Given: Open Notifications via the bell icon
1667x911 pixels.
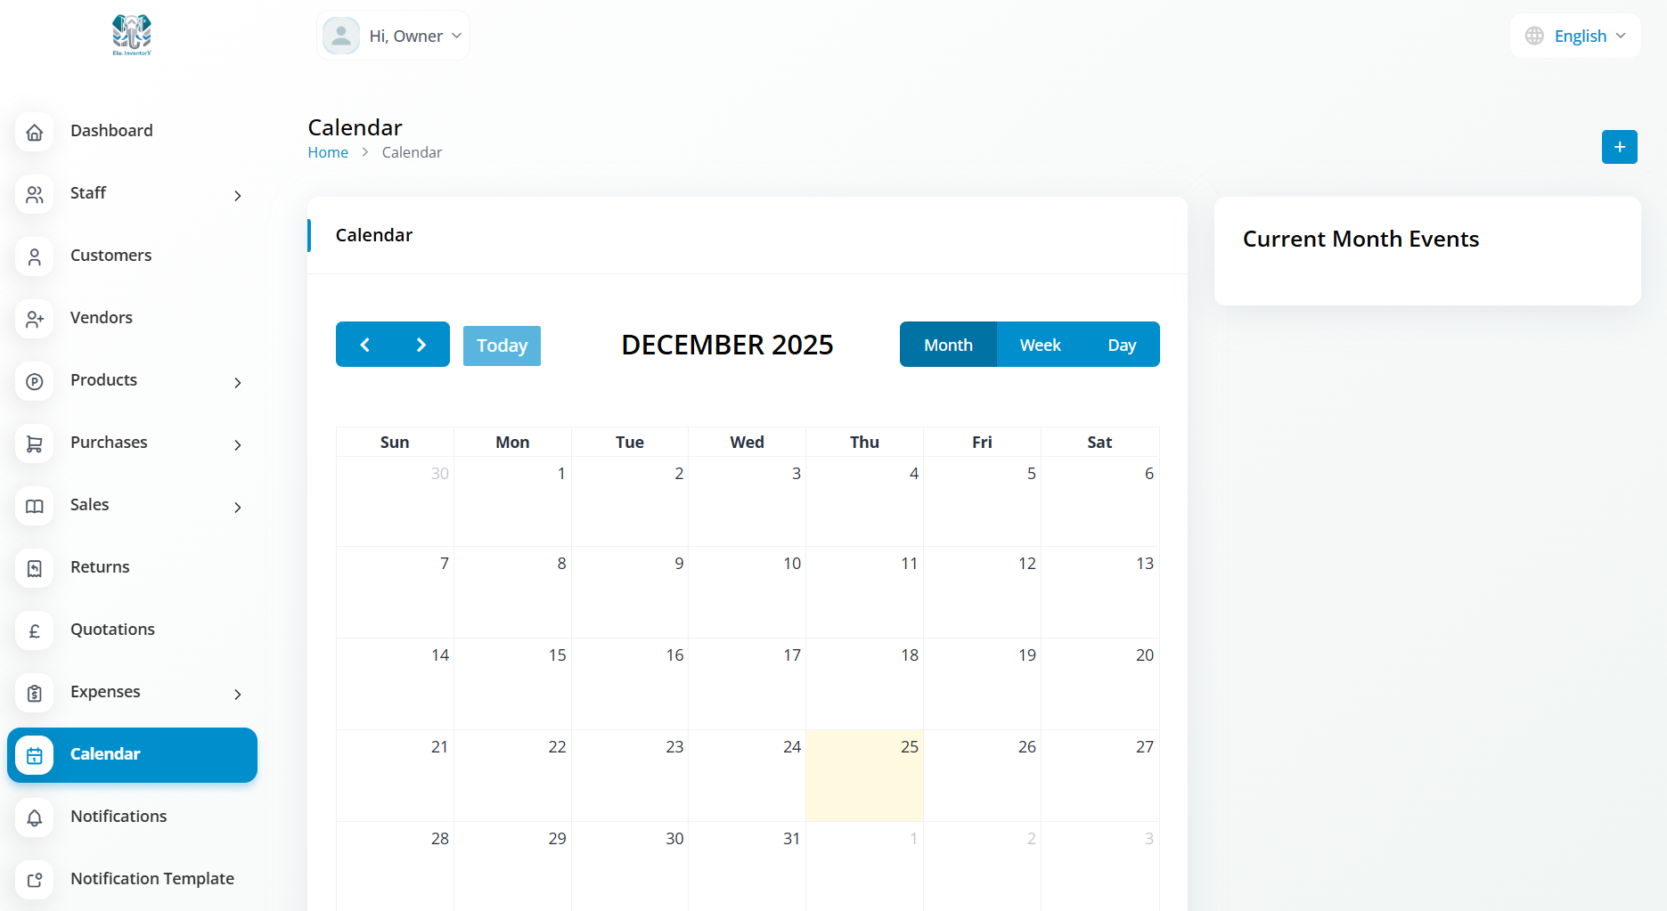Looking at the screenshot, I should 35,817.
